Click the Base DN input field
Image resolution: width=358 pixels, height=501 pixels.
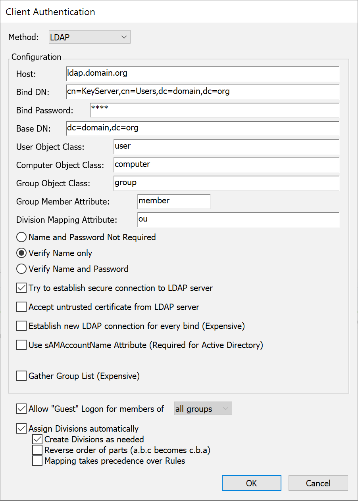(202, 128)
